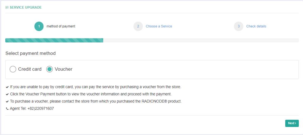
Task: Click checkmark icon before 'Click the Voucher Payment'
Action: click(x=7, y=94)
